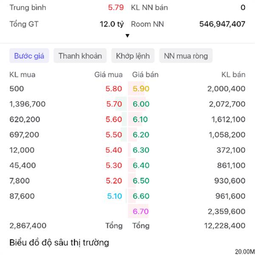255x255 pixels.
Task: Choose the 6.00 sell price
Action: point(141,104)
